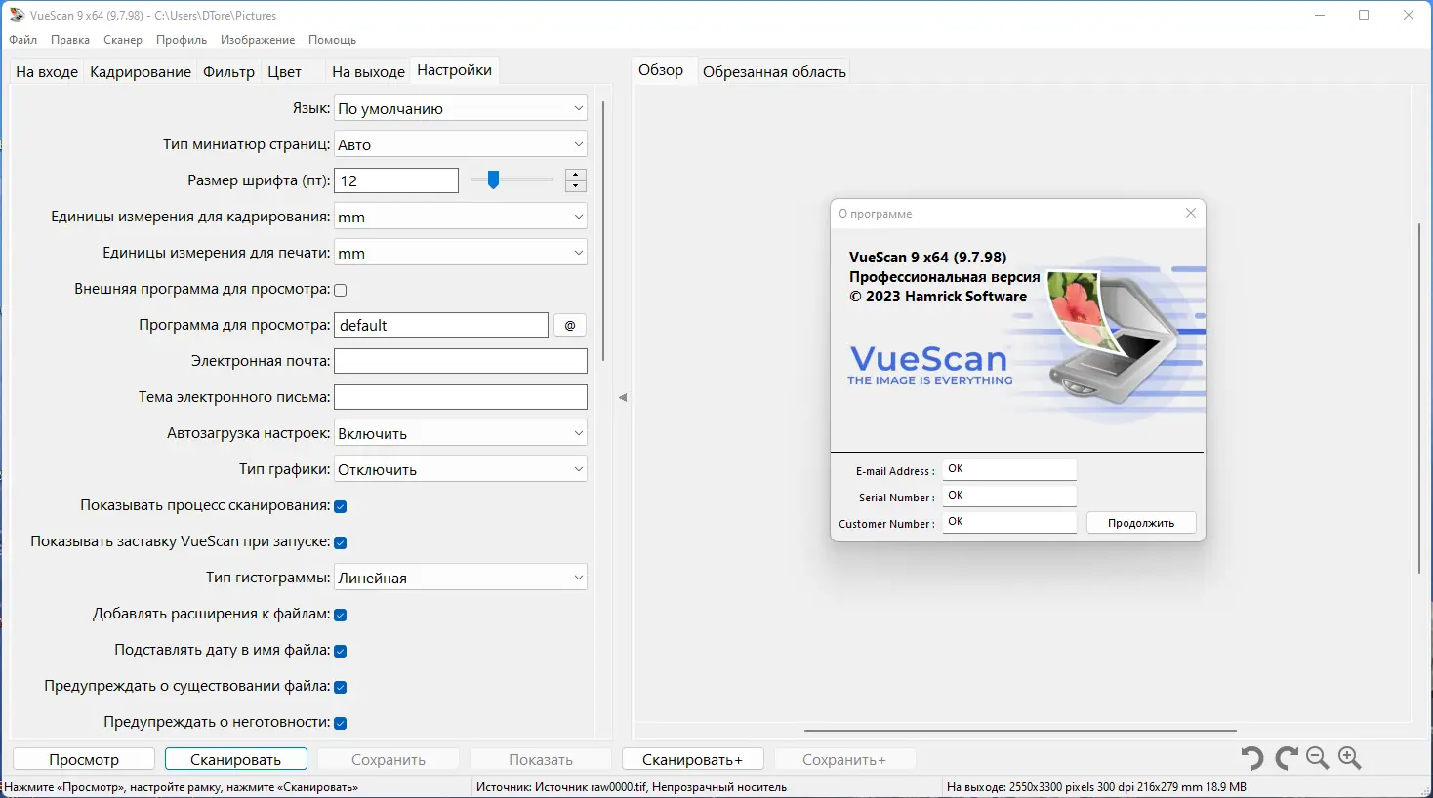Open the viewer program picker via @ icon
Screen dimensions: 1433x798
[x=569, y=324]
